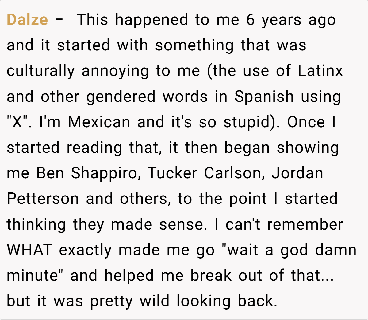
Task: Click the word "Spanish" in the comment
Action: (x=264, y=97)
